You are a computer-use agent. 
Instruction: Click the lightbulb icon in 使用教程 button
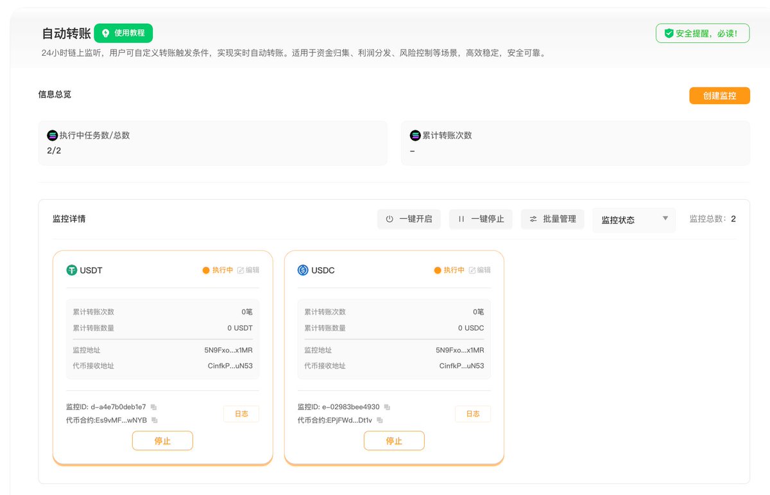pos(106,33)
